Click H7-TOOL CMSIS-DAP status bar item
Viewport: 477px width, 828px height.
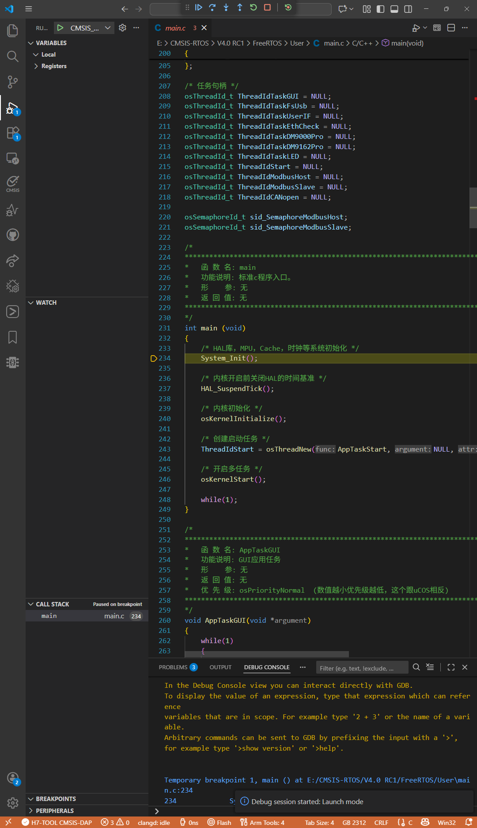57,823
